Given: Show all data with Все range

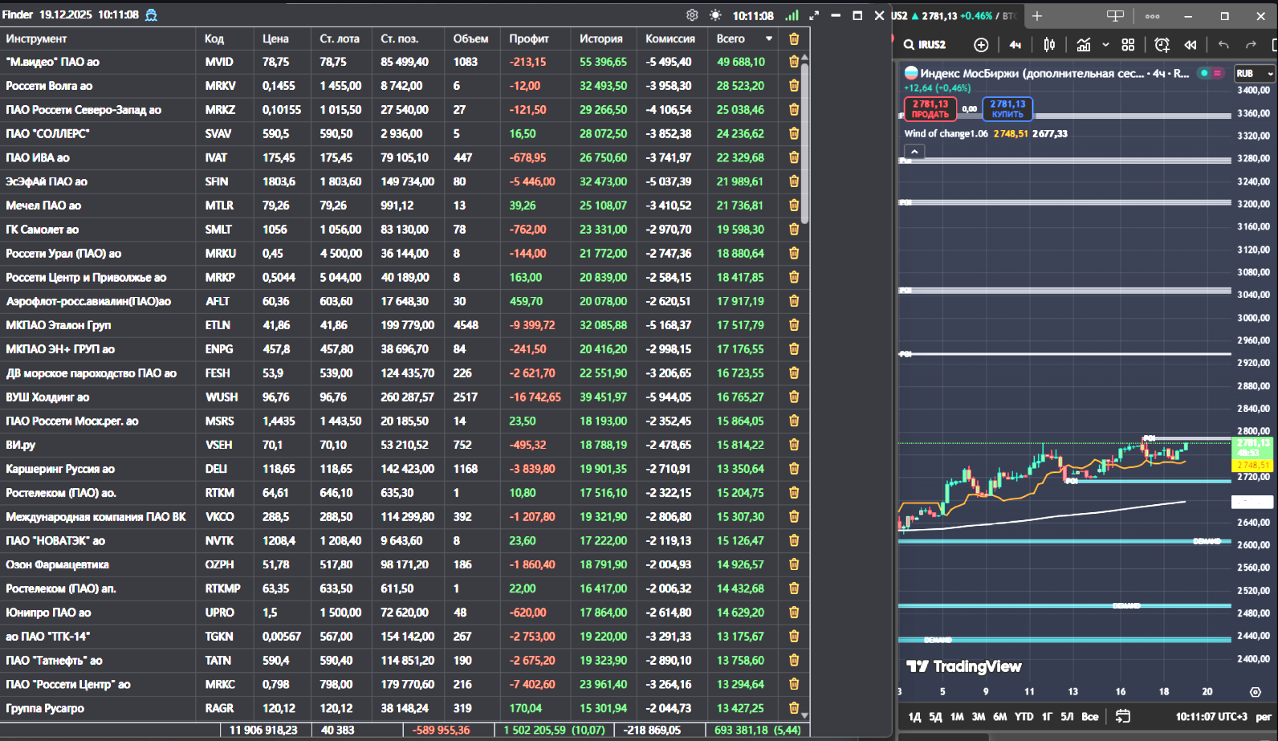Looking at the screenshot, I should click(1089, 716).
